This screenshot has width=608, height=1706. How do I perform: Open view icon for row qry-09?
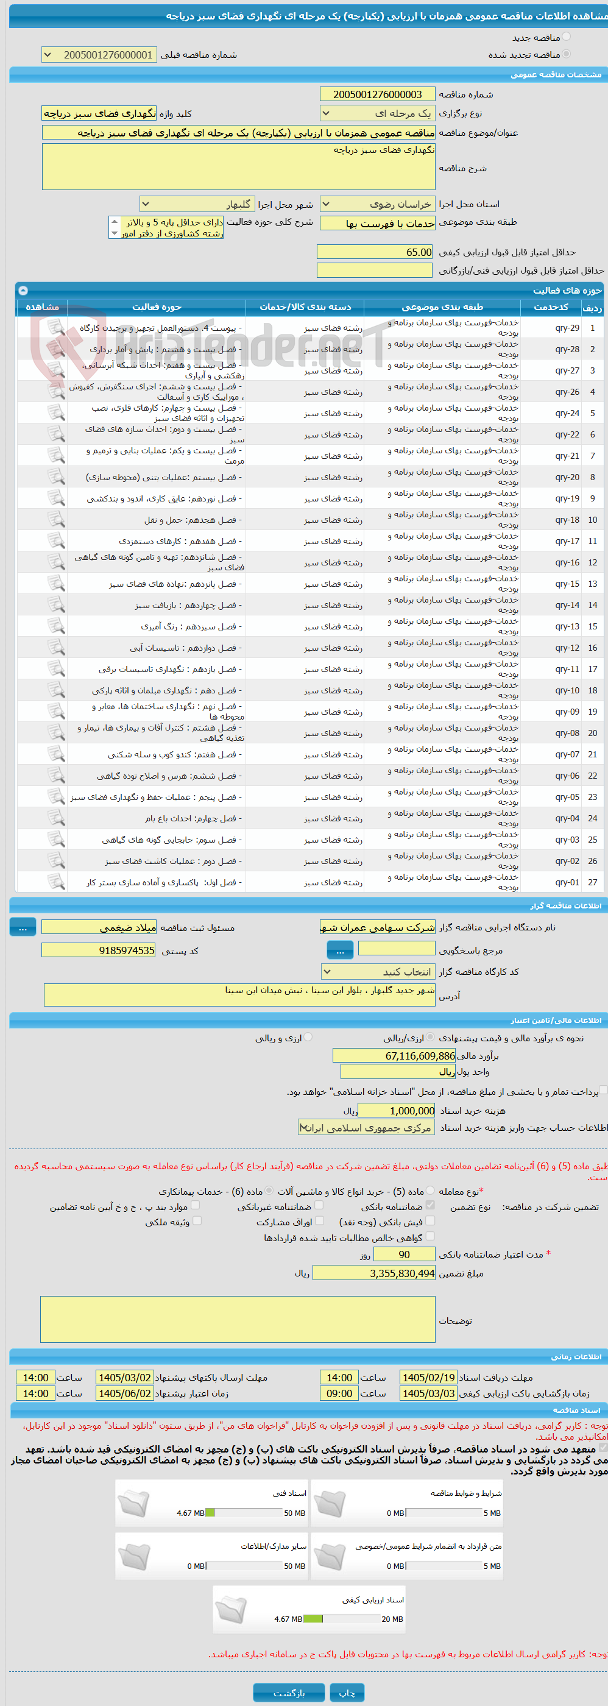tap(55, 711)
